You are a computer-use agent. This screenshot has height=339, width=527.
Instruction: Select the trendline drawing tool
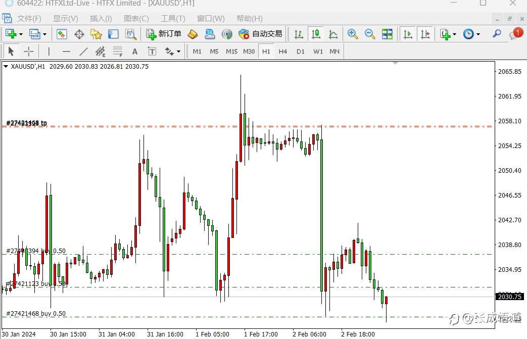click(83, 52)
